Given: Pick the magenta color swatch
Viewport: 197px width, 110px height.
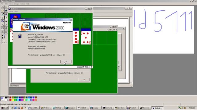Looking at the screenshot, I should 22,100.
